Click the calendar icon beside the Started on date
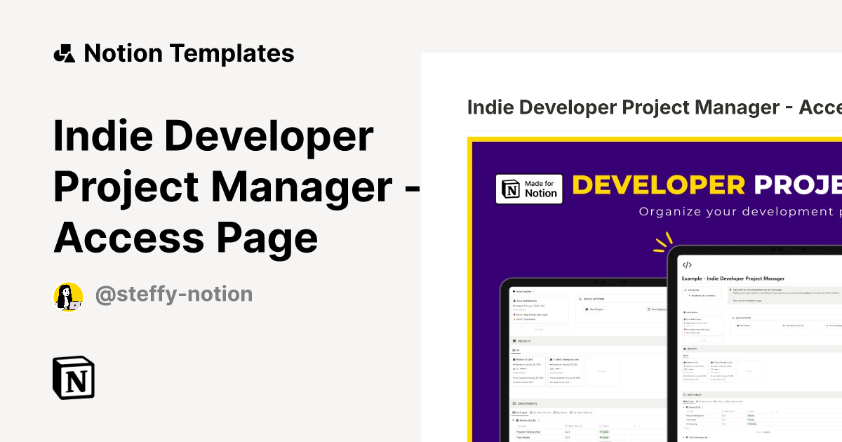 point(514,364)
